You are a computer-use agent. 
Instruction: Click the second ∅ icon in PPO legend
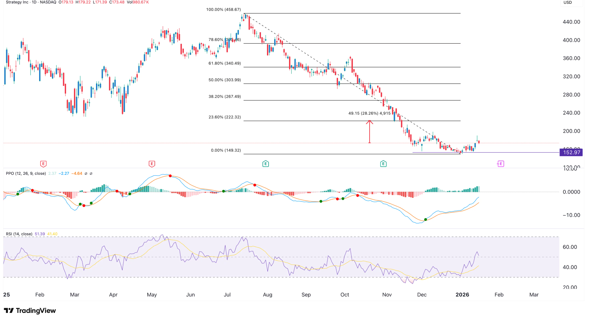point(91,174)
